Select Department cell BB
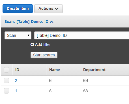The width and height of the screenshot is (129, 104). pyautogui.click(x=85, y=80)
